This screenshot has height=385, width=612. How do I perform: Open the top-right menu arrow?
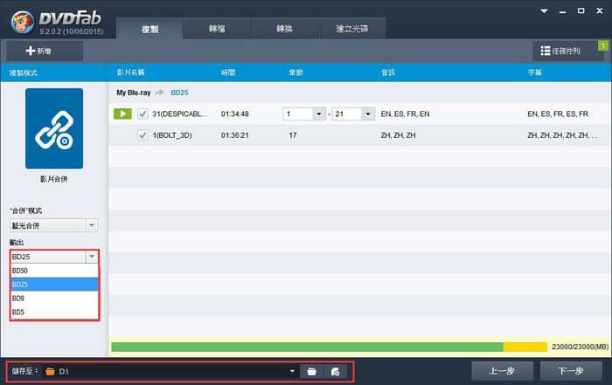click(544, 10)
